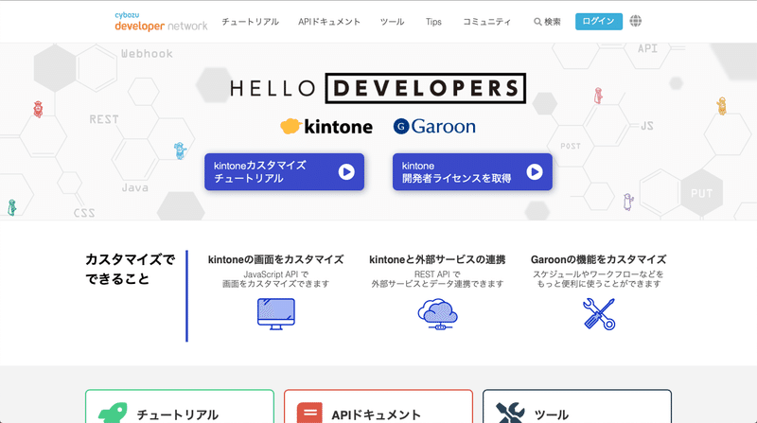Click the green rocket icon
The height and width of the screenshot is (423, 757).
click(113, 413)
